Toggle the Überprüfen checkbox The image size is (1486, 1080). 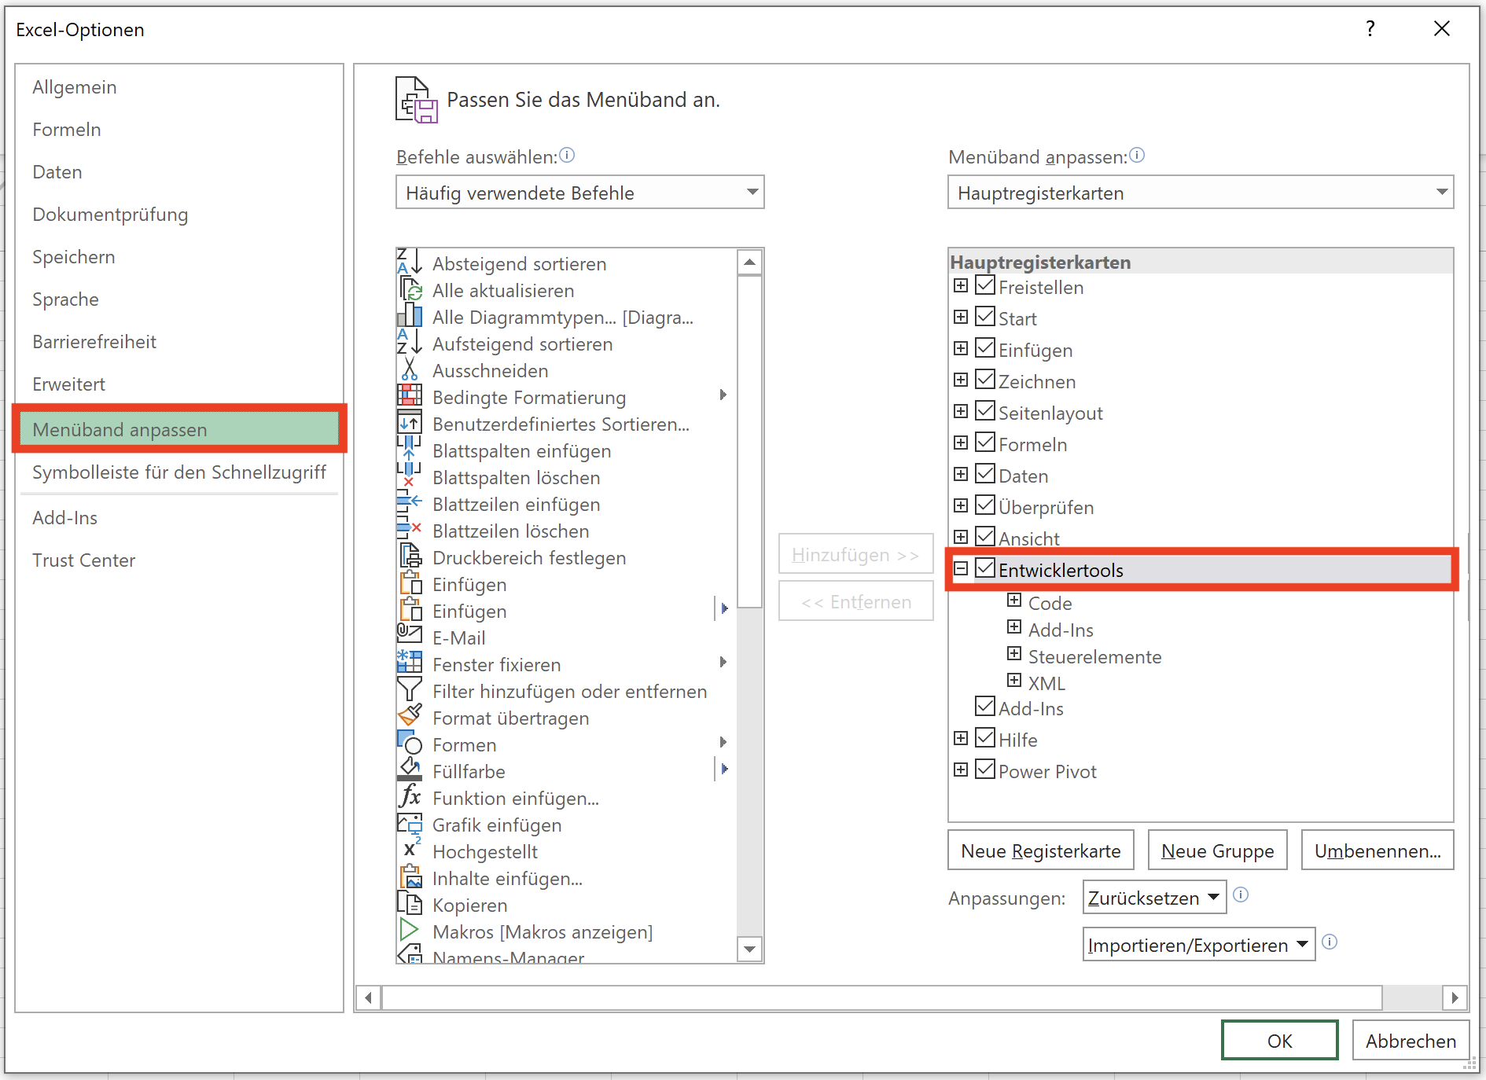(985, 505)
